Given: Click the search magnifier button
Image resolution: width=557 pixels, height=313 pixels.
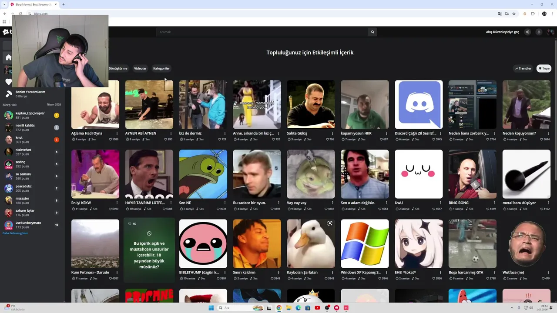Looking at the screenshot, I should (x=372, y=32).
